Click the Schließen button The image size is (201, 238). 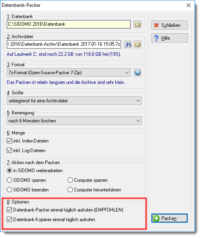pos(169,25)
